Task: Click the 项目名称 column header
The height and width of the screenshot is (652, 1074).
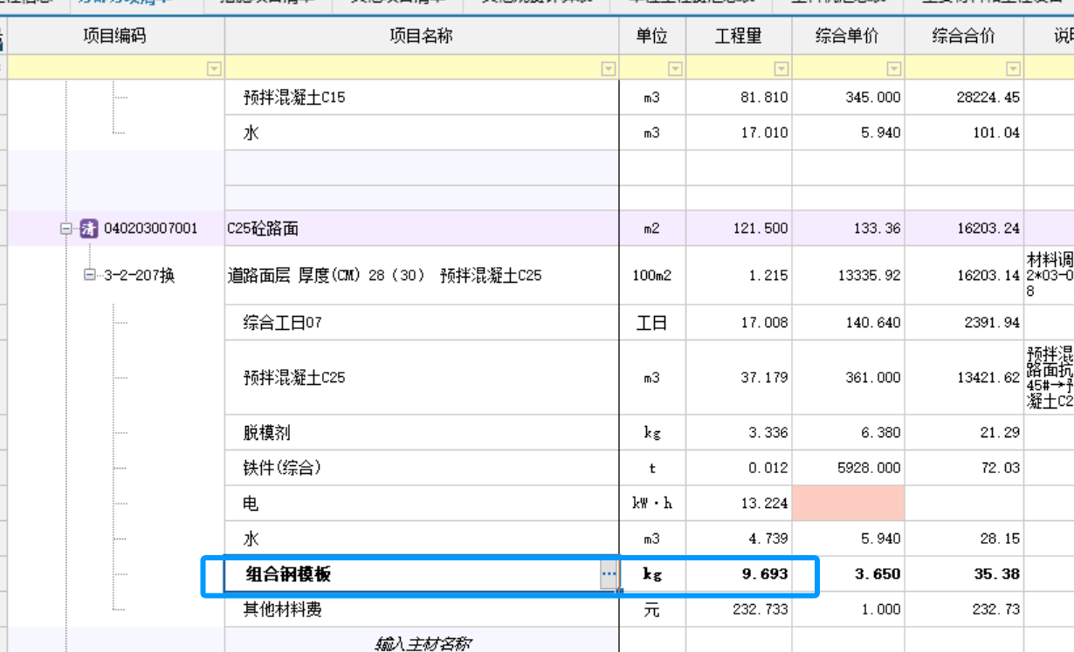Action: click(419, 37)
